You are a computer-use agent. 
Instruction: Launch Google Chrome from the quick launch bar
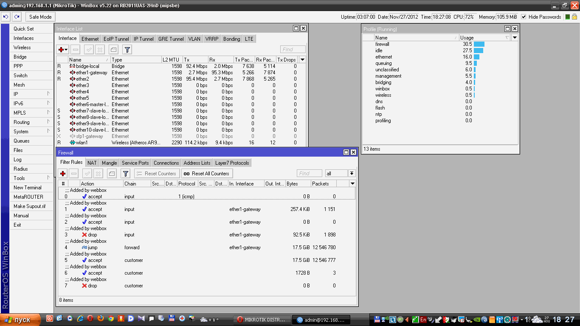[111, 318]
